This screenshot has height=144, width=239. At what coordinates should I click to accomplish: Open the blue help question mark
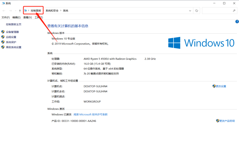[237, 21]
